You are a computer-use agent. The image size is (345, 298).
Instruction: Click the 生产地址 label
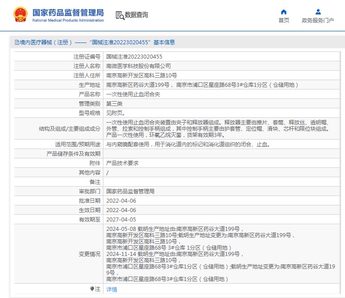pyautogui.click(x=89, y=85)
